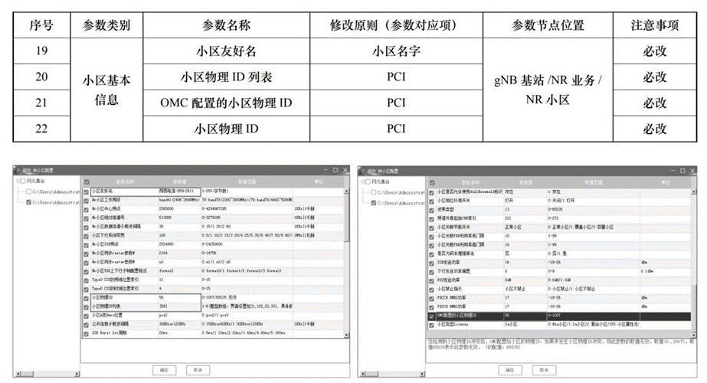The width and height of the screenshot is (707, 383).
Task: Select the 小区友好名 value field in left dialog
Action: pos(179,191)
